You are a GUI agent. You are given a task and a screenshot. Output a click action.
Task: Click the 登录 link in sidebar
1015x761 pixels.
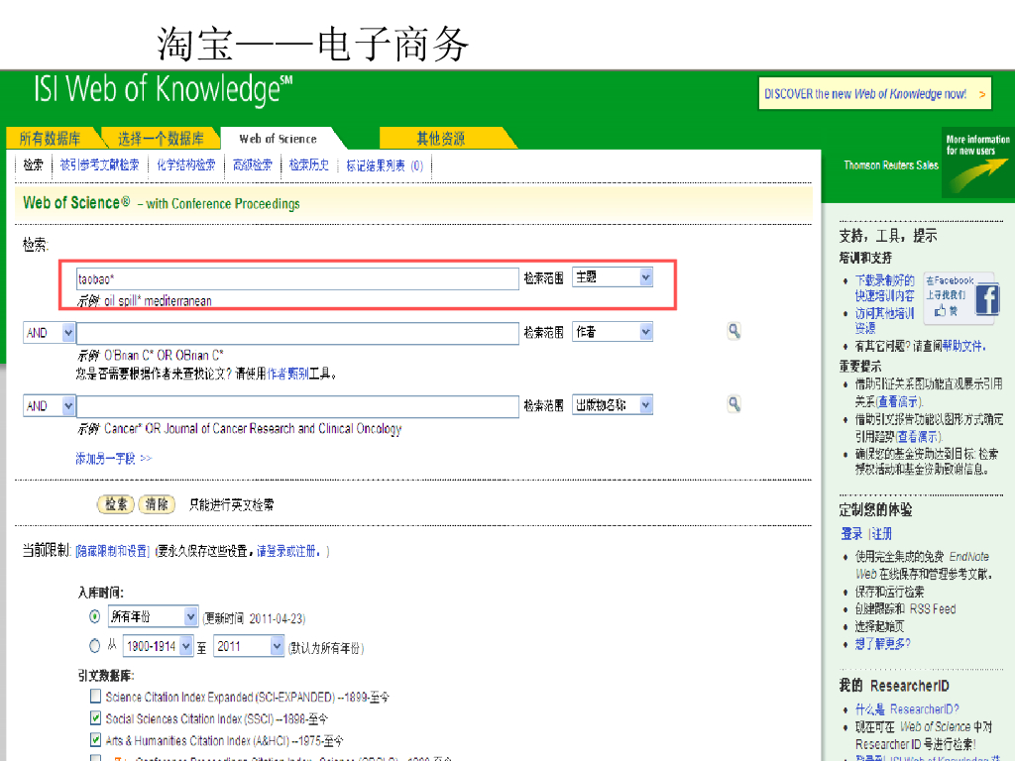tap(851, 534)
